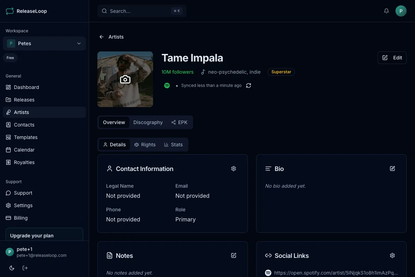Switch to the EPK tab
Image resolution: width=415 pixels, height=277 pixels.
pos(179,122)
